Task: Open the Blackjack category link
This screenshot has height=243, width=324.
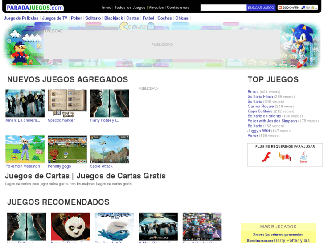Action: pos(114,18)
